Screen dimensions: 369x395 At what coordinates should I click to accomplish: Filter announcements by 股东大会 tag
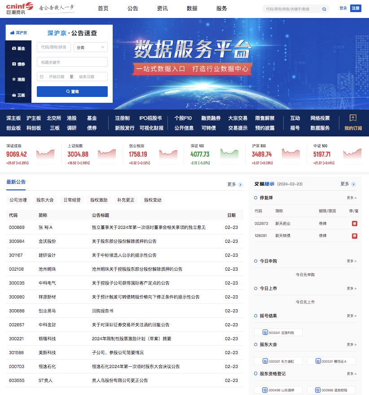45,200
